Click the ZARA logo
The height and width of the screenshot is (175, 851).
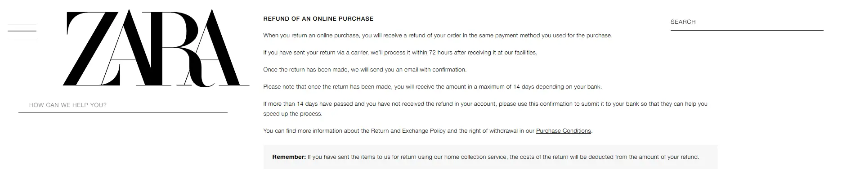(156, 48)
